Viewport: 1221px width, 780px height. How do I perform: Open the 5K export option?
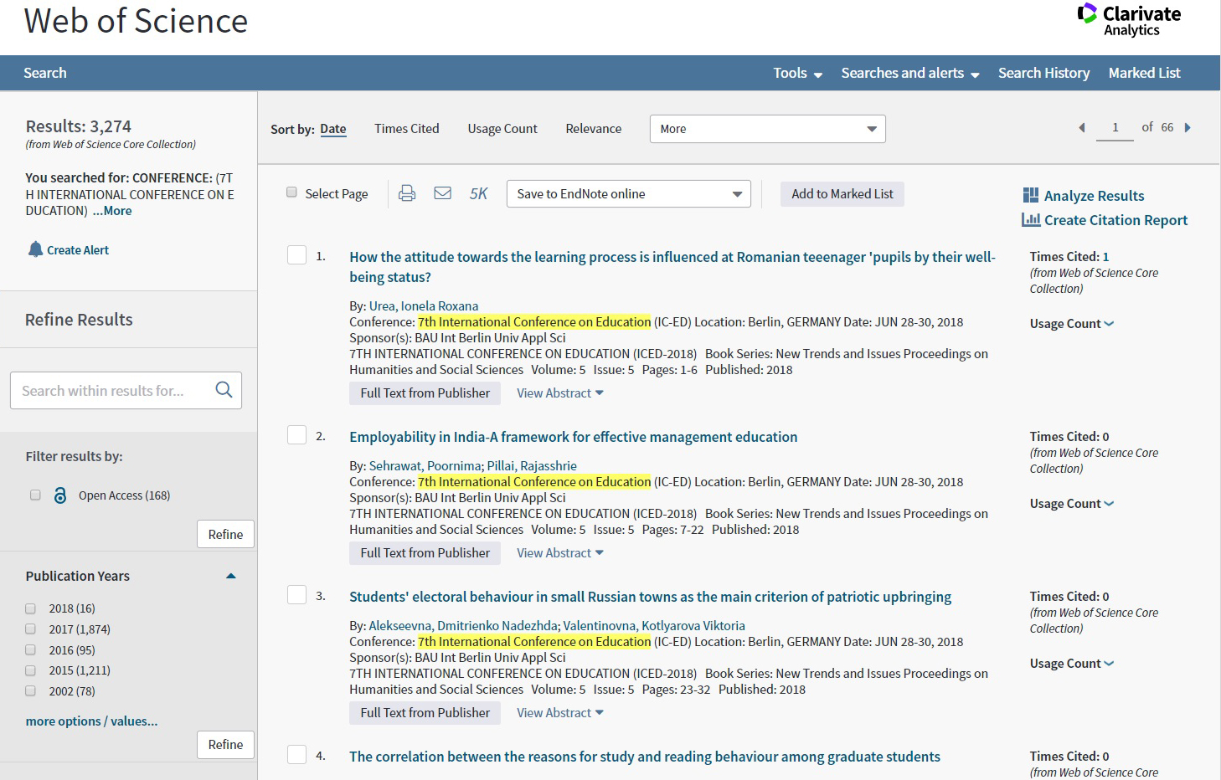tap(478, 193)
